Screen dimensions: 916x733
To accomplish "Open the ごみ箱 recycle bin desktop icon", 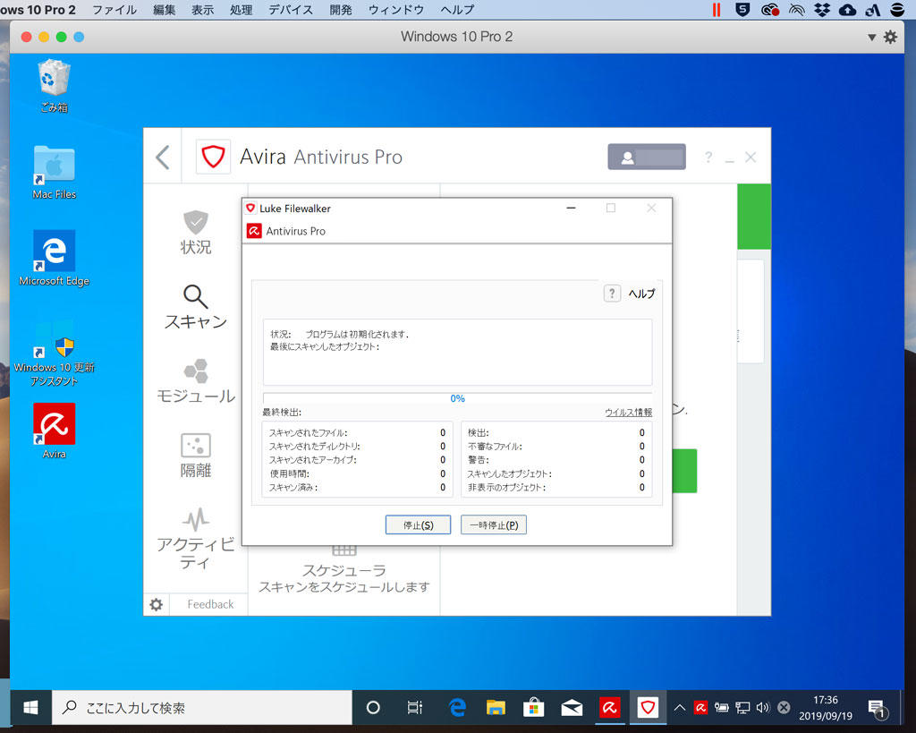I will coord(55,86).
